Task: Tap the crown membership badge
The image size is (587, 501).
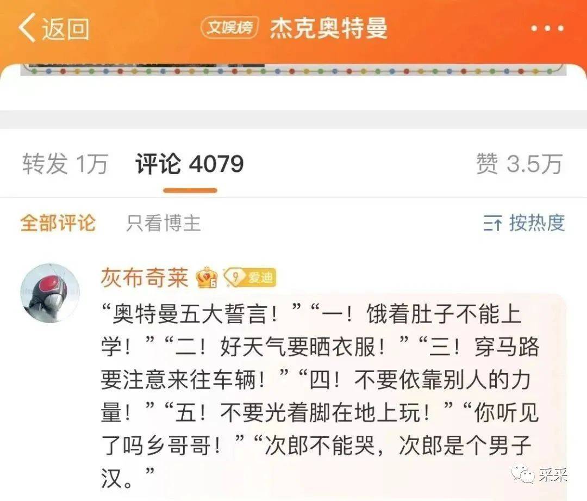Action: [x=207, y=277]
